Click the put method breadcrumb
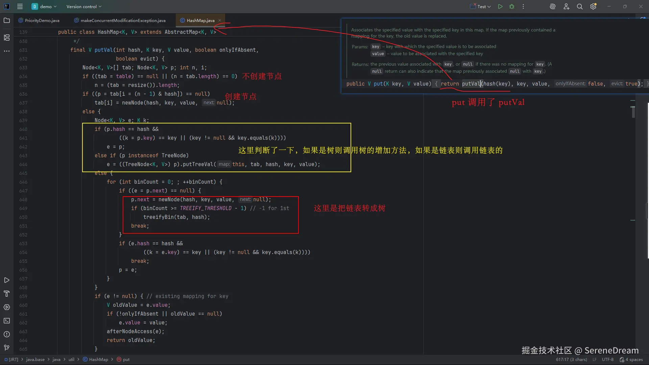Screen dimensions: 649x365 [123, 360]
